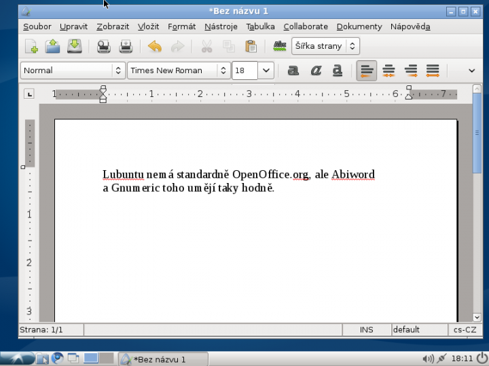Screen dimensions: 489x366
Task: Switch to the first virtual desktop
Action: 91,358
